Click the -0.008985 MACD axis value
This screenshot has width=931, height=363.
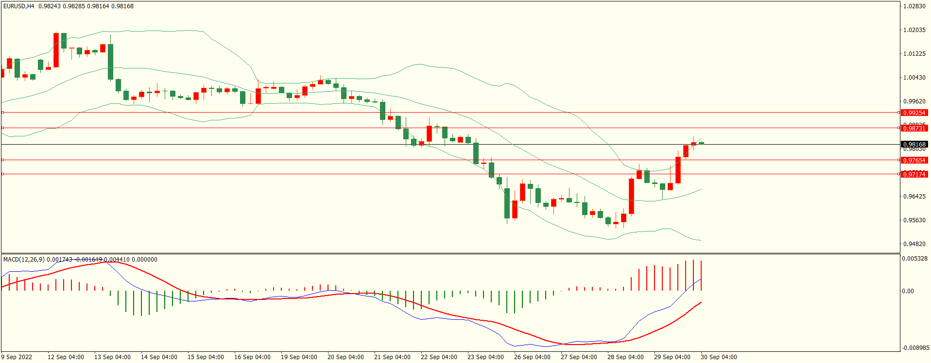coord(914,348)
